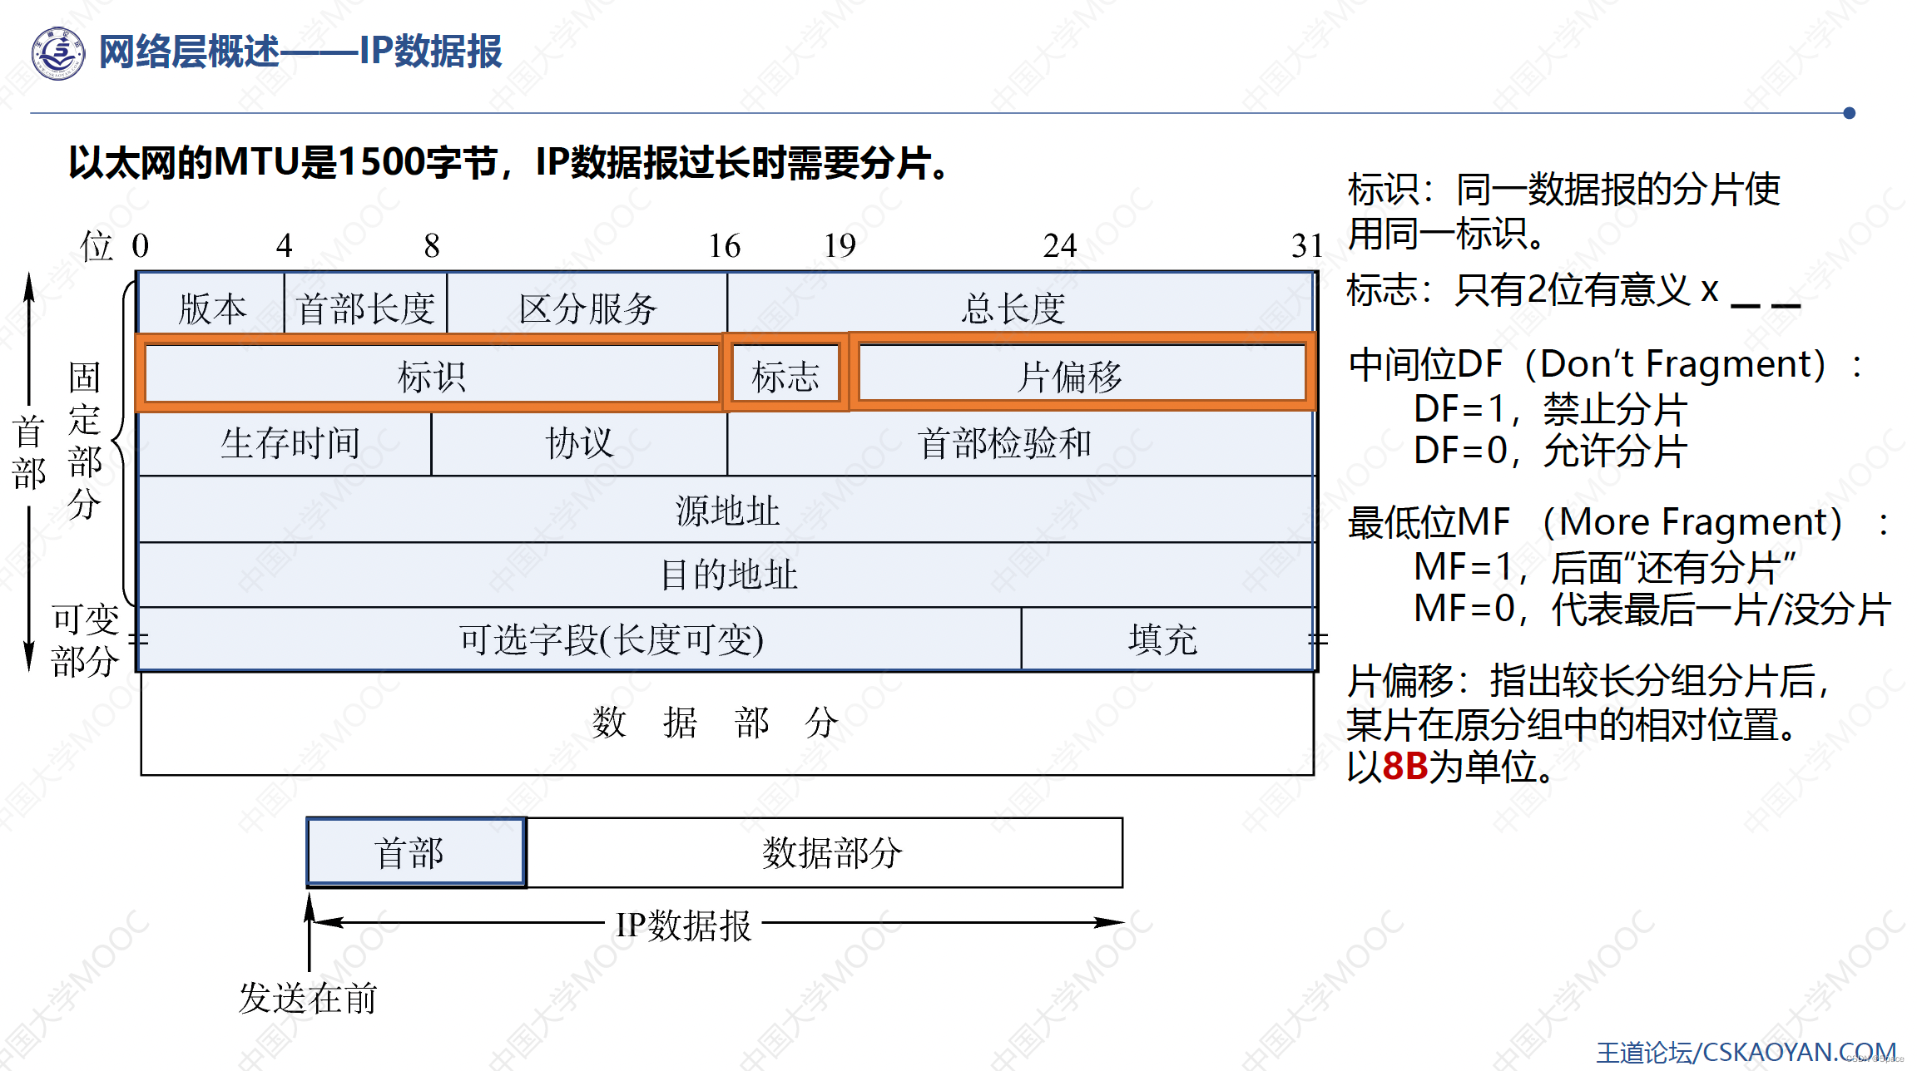Click the '中间位DF (Don't Fragment)' line
Screen dimensions: 1917x1071
[x=1605, y=364]
